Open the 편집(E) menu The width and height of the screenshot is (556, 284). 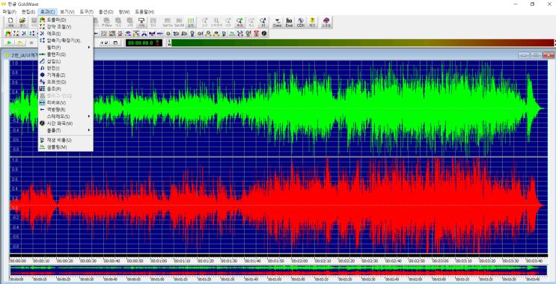28,12
